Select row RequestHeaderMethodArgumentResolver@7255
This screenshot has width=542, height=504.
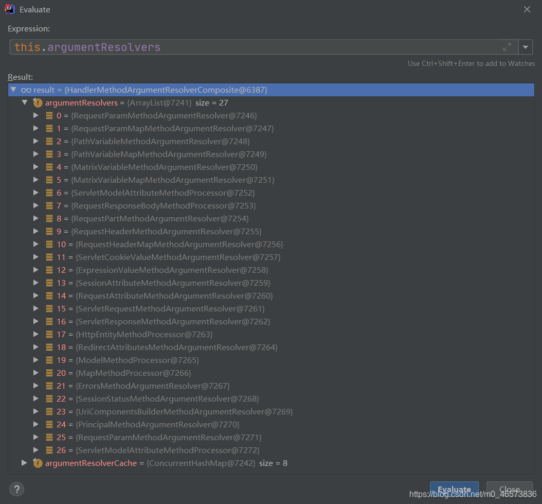[271, 231]
